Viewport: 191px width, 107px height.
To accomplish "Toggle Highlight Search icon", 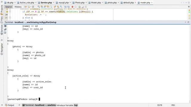I will click(x=48, y=7).
